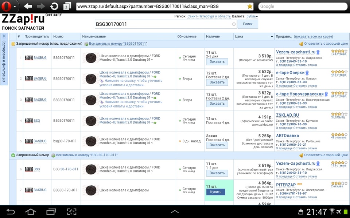Click the part thumbnail image in row 7
350x218 pixels.
click(91, 190)
